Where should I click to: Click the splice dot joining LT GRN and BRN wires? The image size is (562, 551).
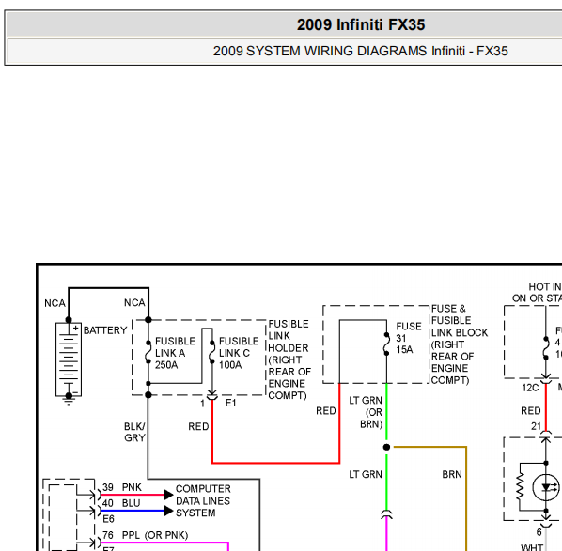coord(386,447)
